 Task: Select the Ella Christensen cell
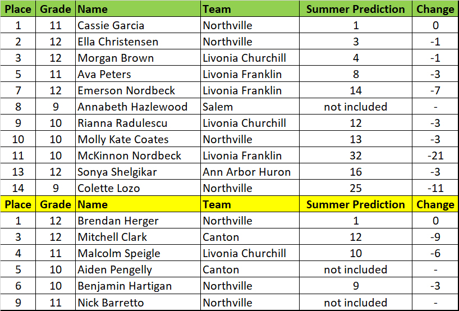tap(118, 42)
